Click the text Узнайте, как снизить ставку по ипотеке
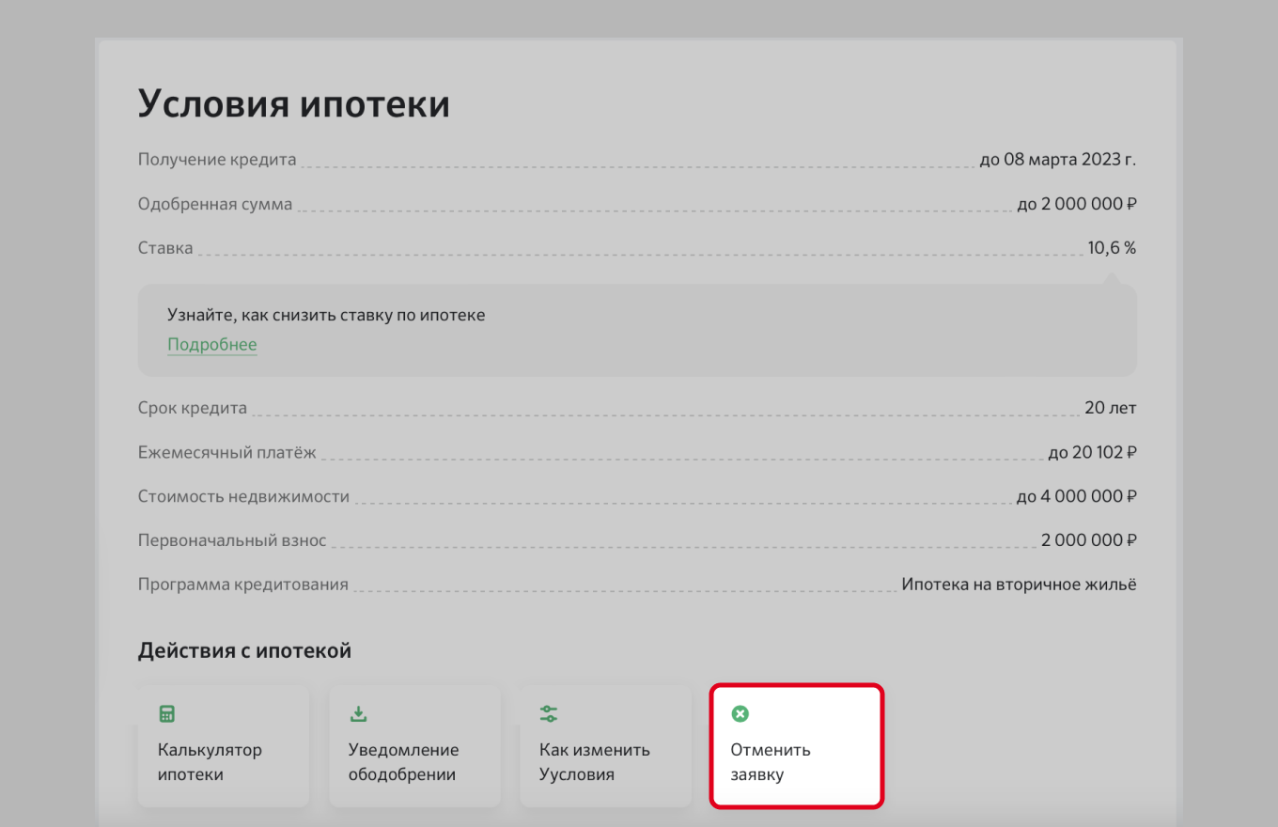The height and width of the screenshot is (827, 1278). 326,315
